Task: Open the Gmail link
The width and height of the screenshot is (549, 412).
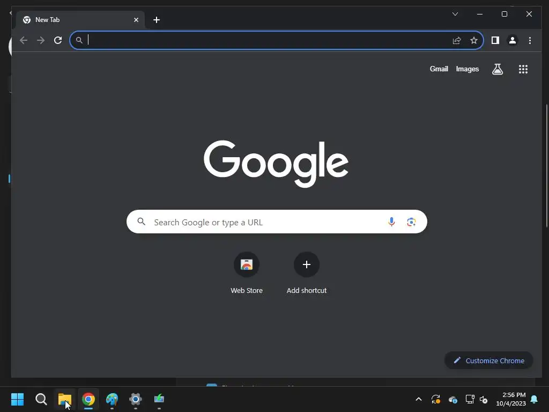Action: tap(439, 69)
